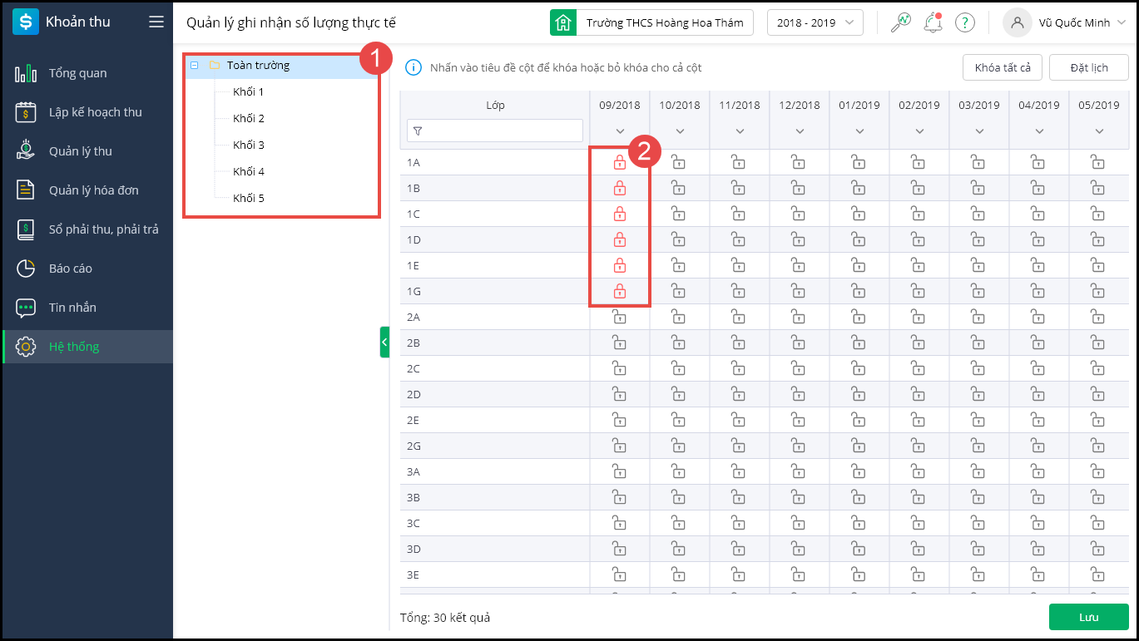Collapse the Toàn trường tree node
Image resolution: width=1139 pixels, height=641 pixels.
tap(194, 65)
